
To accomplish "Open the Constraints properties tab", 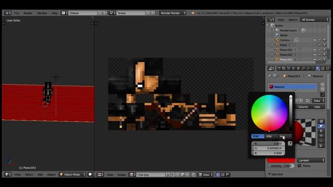I will coord(303,68).
